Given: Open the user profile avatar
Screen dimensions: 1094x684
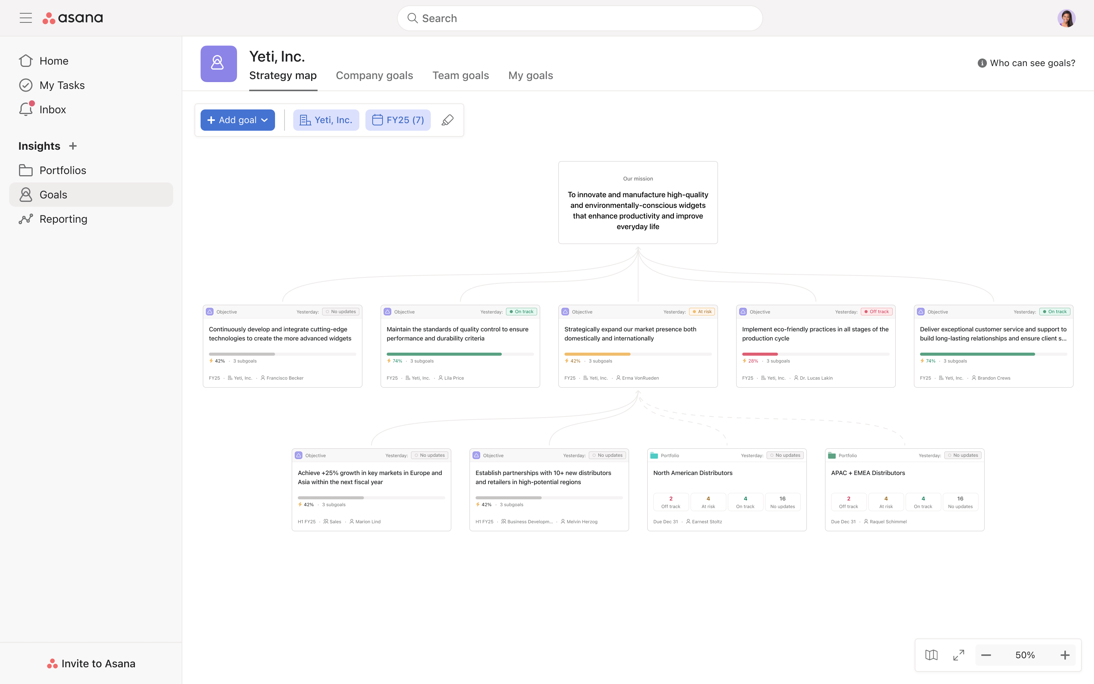Looking at the screenshot, I should pos(1066,18).
